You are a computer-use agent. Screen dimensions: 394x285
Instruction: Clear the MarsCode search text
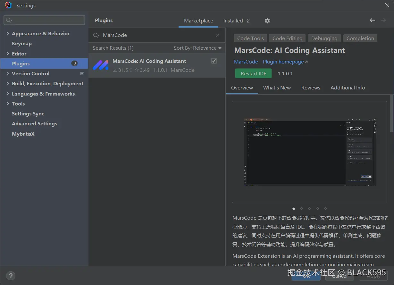point(218,35)
